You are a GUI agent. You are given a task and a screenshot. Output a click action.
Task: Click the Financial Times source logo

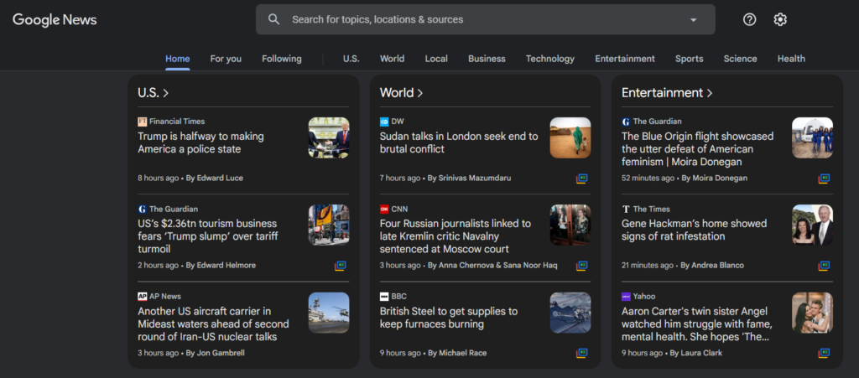[143, 122]
